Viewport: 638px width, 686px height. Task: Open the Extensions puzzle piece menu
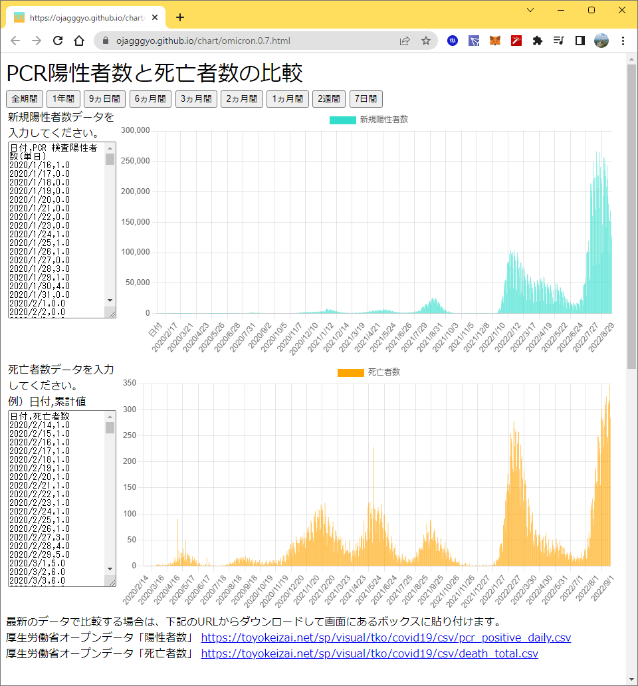point(538,41)
